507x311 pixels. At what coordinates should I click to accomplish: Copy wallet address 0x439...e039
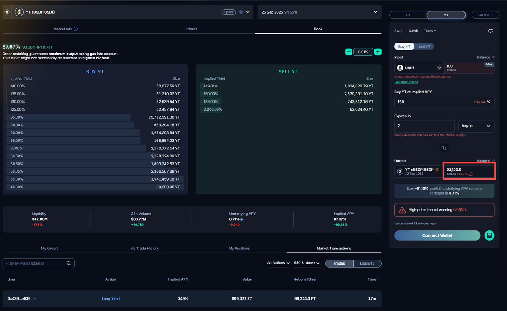[x=35, y=299]
